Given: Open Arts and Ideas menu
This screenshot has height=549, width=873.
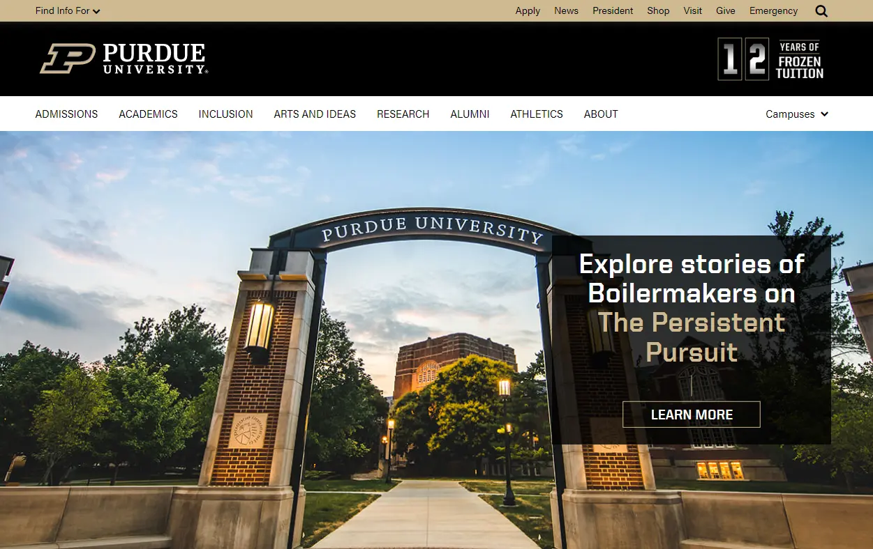Looking at the screenshot, I should point(315,114).
